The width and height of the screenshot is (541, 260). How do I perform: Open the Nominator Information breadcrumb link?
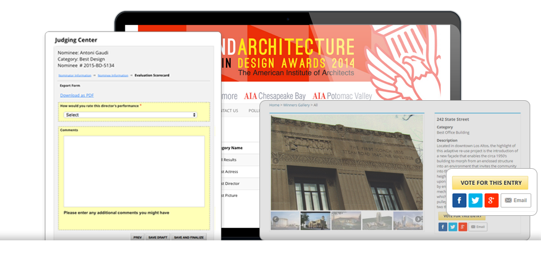[75, 75]
